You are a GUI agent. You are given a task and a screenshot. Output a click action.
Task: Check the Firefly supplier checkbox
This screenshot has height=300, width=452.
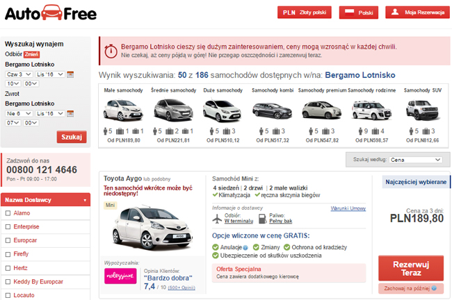click(x=8, y=254)
